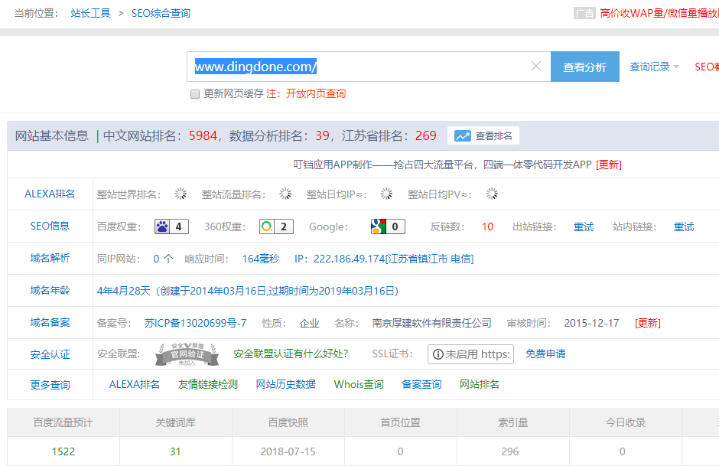The width and height of the screenshot is (719, 466).
Task: Click the 反链数 value 10
Action: click(487, 226)
